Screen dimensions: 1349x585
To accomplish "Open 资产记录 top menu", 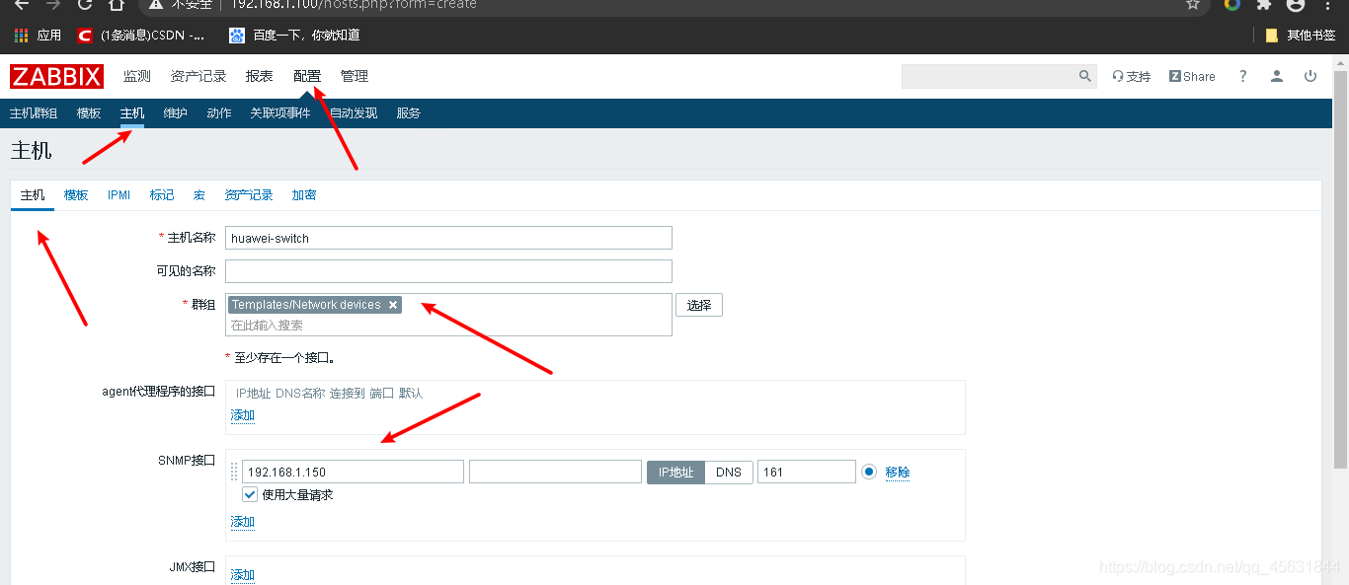I will click(x=198, y=76).
